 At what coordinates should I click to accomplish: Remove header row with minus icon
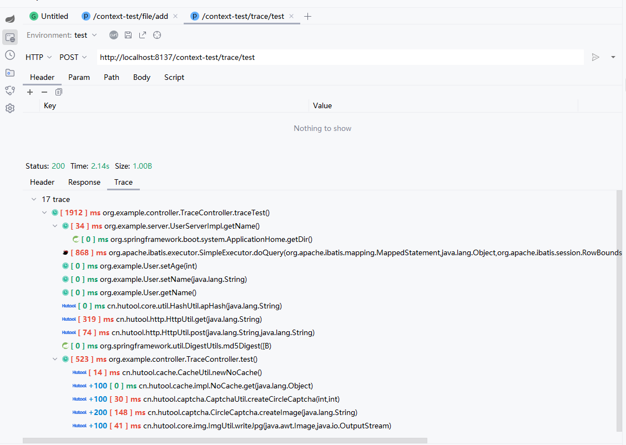pyautogui.click(x=44, y=92)
